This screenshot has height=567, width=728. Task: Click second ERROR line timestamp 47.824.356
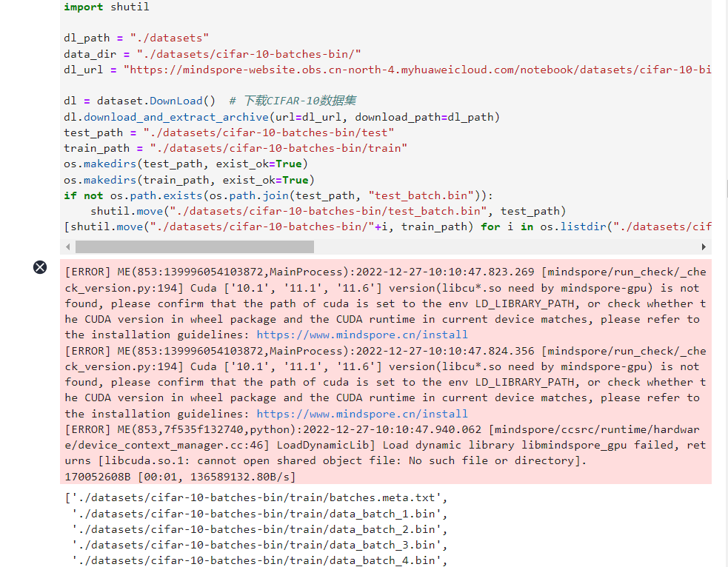tap(445, 352)
